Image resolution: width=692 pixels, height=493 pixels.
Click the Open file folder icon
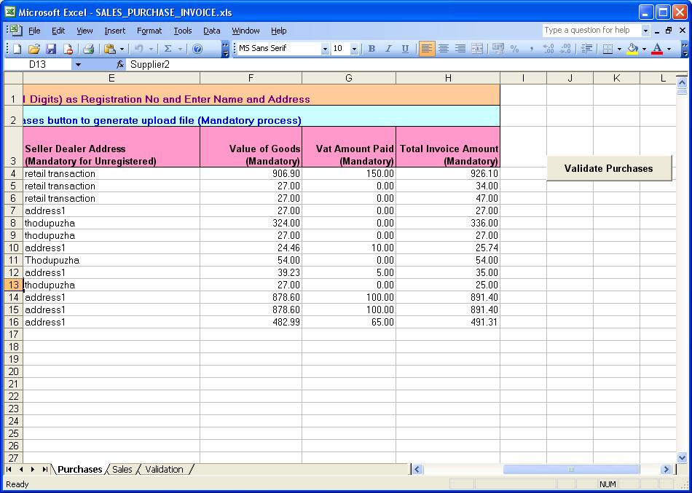coord(34,49)
